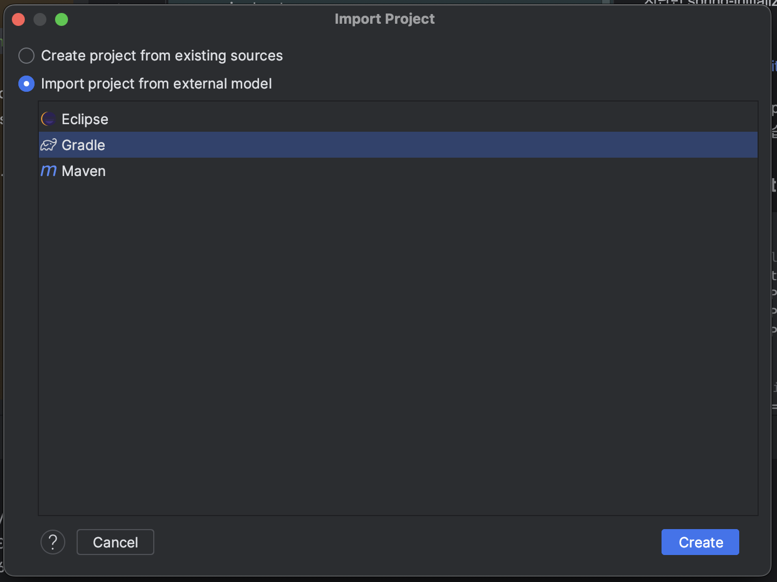Screen dimensions: 777x582
Task: Click the Import Project title text
Action: click(385, 19)
